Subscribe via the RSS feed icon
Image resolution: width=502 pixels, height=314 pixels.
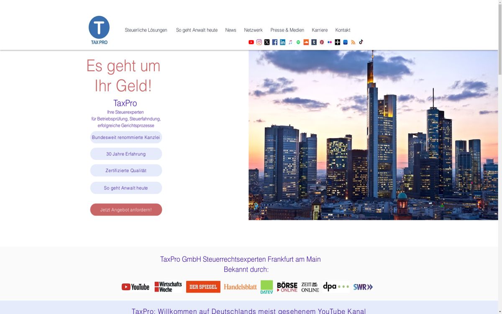click(353, 42)
